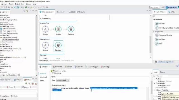Toggle the Streaming checkbox
Screen dimensions: 179x100
tap(53, 73)
